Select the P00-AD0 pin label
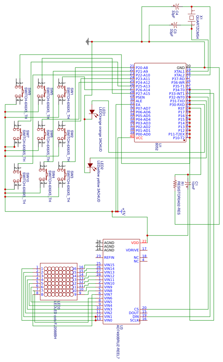 tap(143, 134)
